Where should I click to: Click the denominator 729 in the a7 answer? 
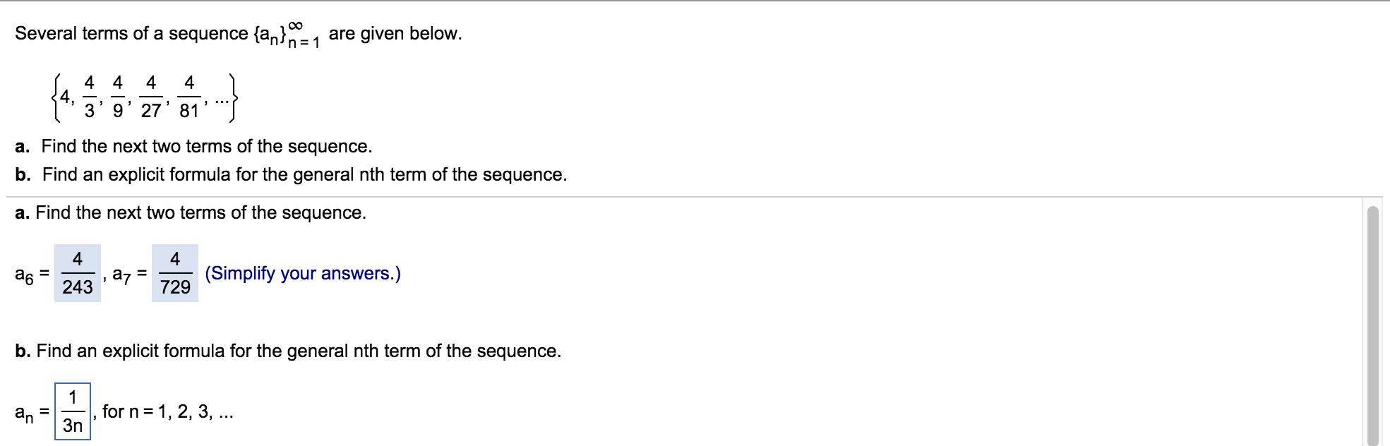click(x=175, y=287)
